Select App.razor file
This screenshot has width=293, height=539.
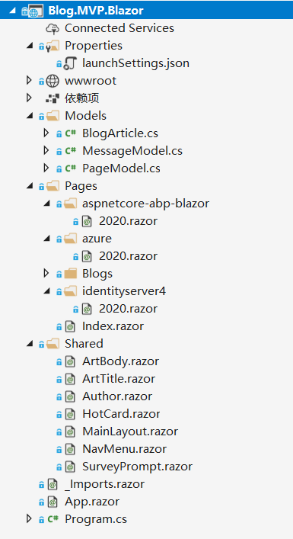pos(92,502)
